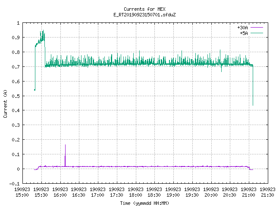Click the y-axis tick value 0.4
This screenshot has width=276, height=207.
(x=16, y=110)
